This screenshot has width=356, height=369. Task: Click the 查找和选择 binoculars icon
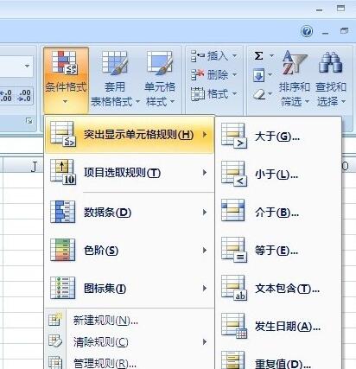point(330,62)
